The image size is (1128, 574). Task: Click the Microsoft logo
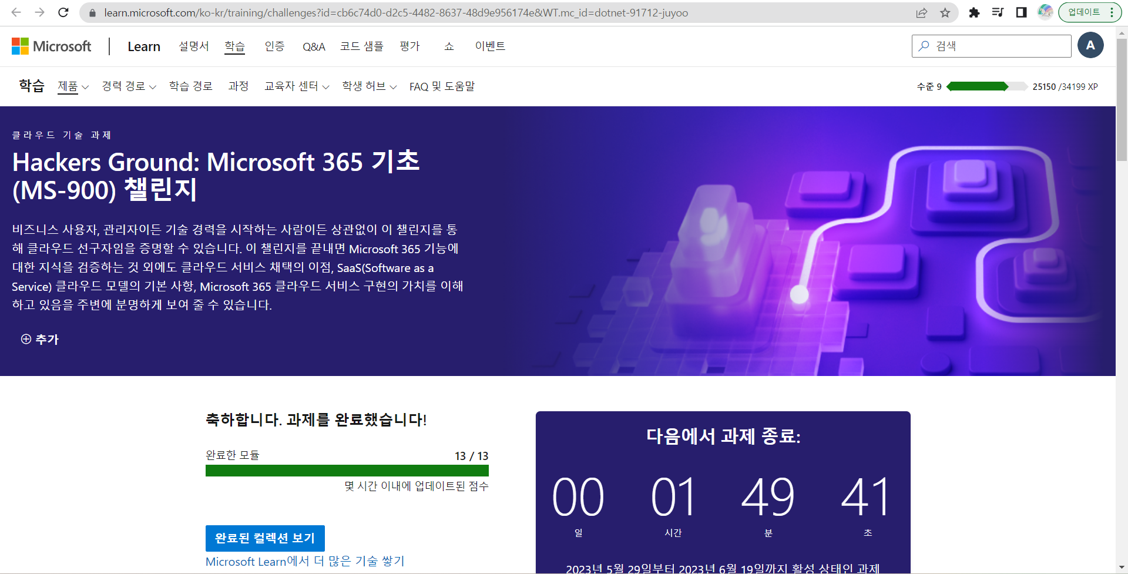click(51, 46)
